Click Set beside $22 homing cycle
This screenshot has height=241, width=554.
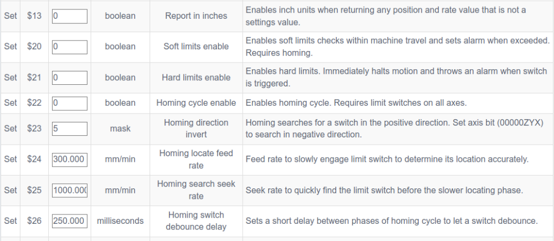pyautogui.click(x=10, y=103)
